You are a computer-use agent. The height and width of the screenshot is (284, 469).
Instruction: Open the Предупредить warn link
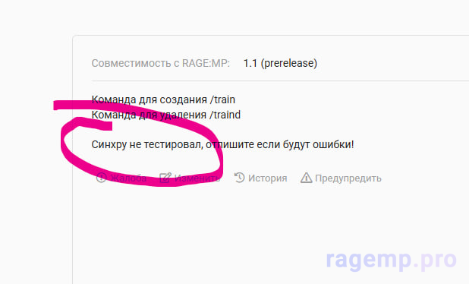(341, 178)
